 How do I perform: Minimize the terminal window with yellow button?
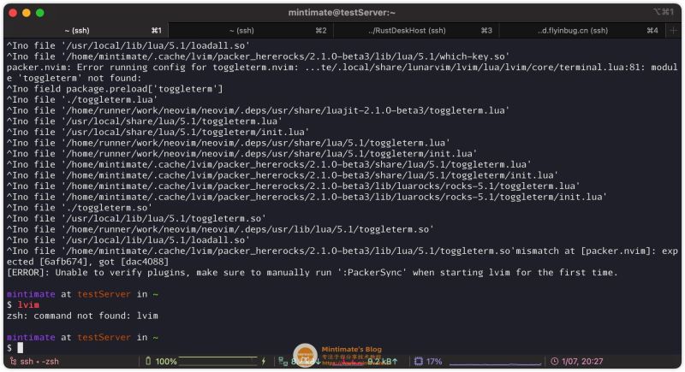(27, 13)
